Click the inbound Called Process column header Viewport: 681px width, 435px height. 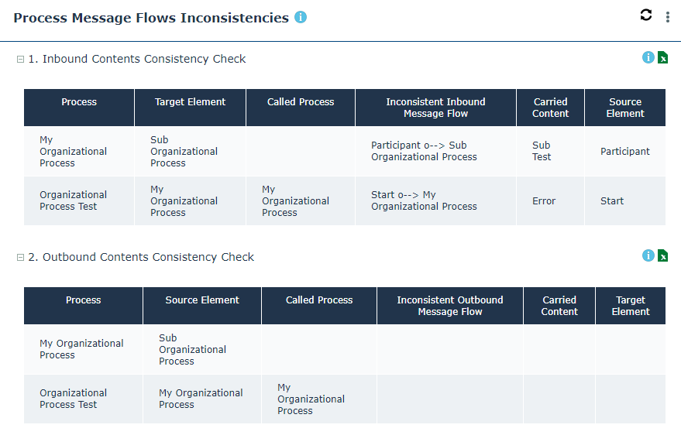tap(301, 102)
